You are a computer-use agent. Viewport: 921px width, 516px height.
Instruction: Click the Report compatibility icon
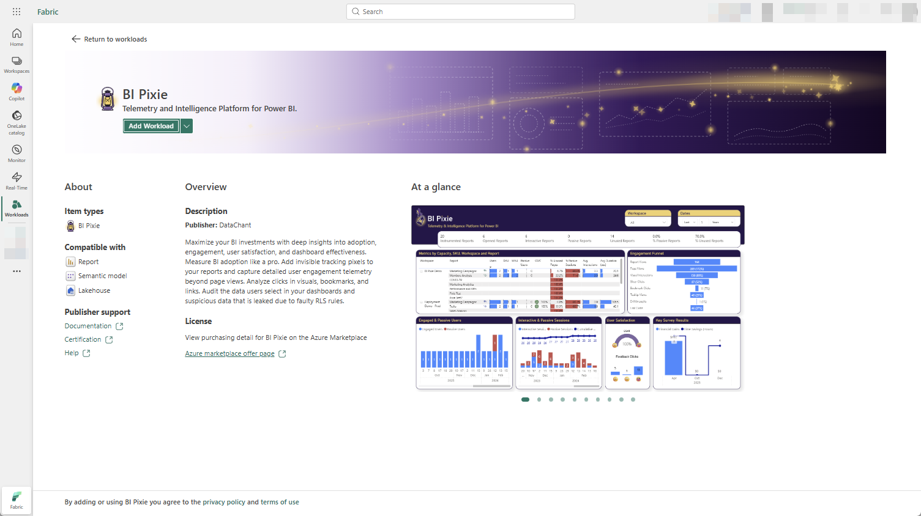tap(70, 262)
